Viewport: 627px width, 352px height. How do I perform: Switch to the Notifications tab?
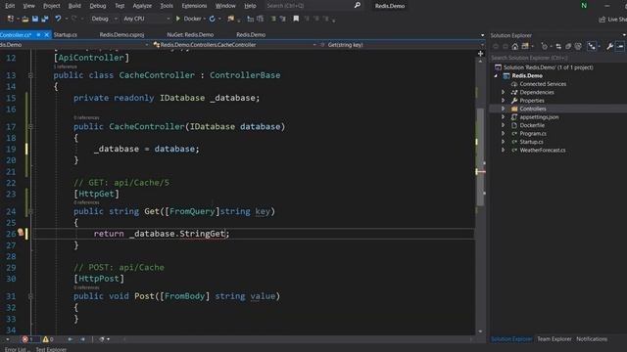tap(592, 339)
